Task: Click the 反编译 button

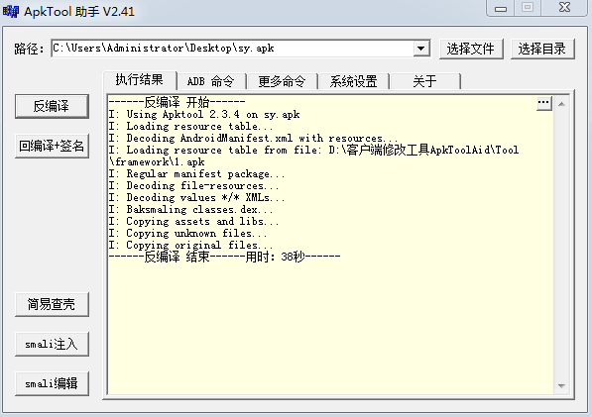Action: click(x=52, y=106)
